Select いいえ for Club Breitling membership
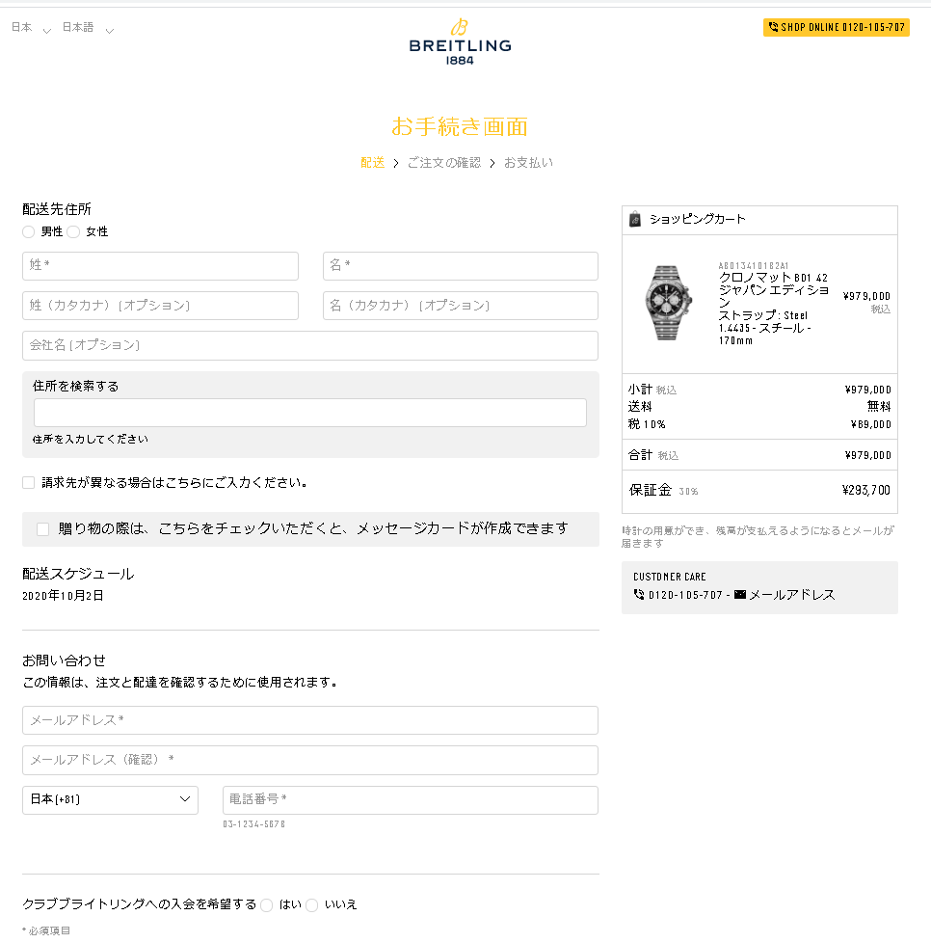 coord(312,905)
